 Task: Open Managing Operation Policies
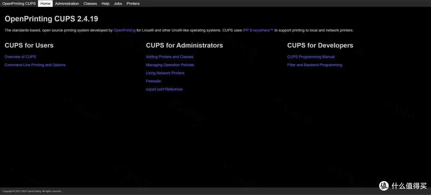(170, 65)
